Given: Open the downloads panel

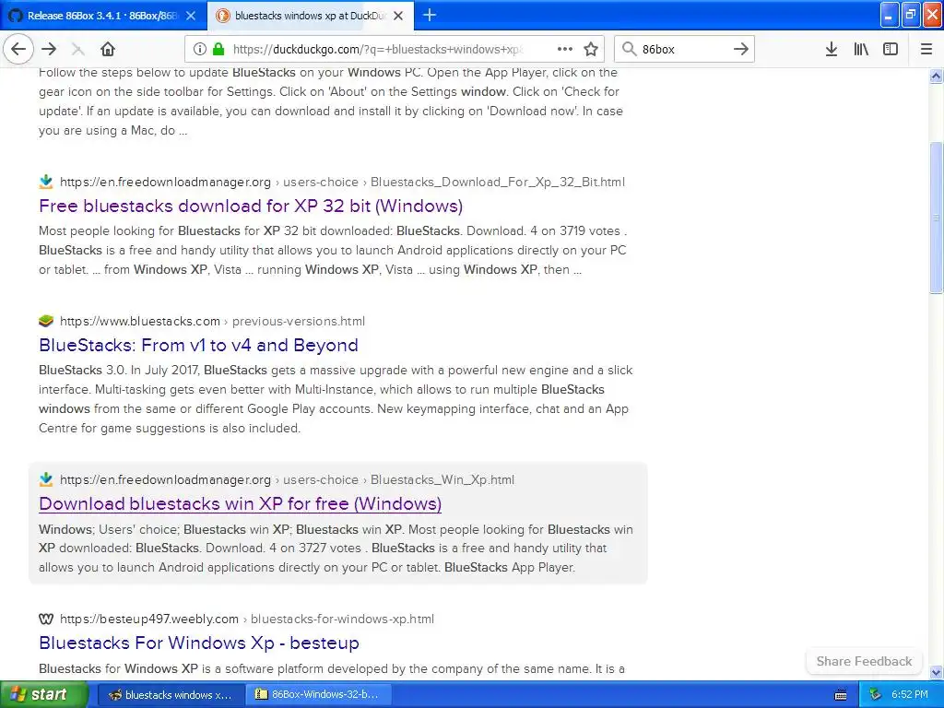Looking at the screenshot, I should click(832, 49).
